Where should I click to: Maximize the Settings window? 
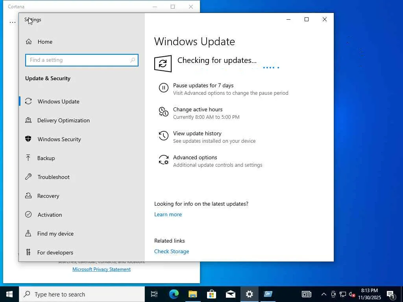(306, 19)
